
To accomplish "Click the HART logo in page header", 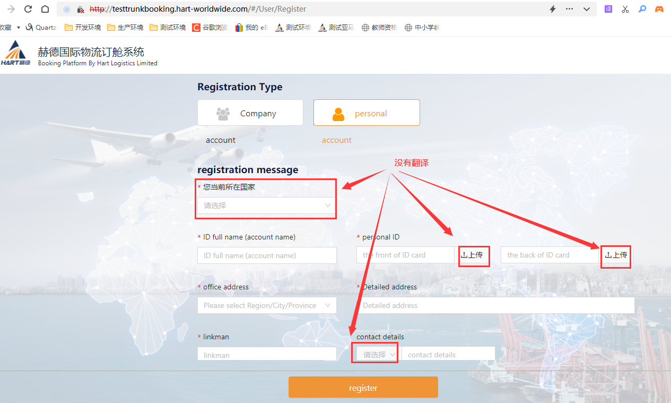I will [x=16, y=54].
